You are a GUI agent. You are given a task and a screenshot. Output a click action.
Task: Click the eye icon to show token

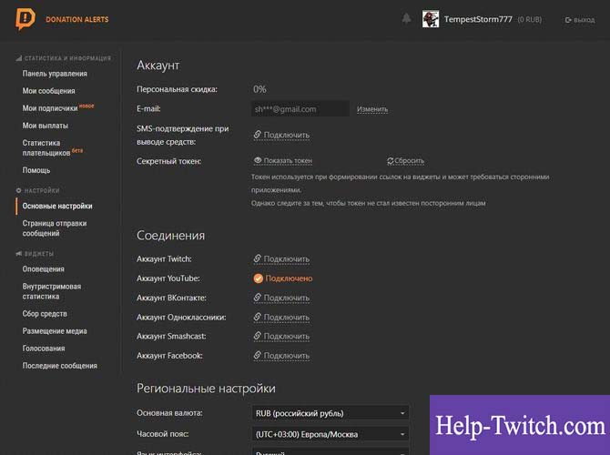point(258,161)
